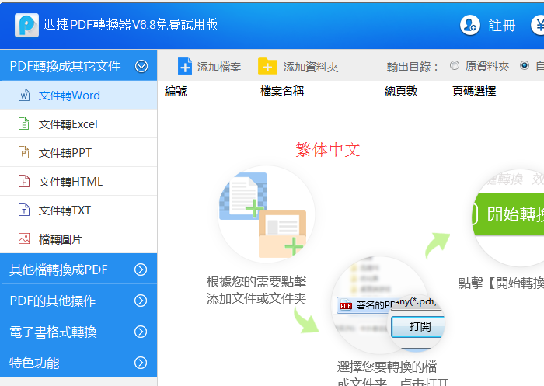Select 文件轉PPT in the sidebar

coord(78,152)
